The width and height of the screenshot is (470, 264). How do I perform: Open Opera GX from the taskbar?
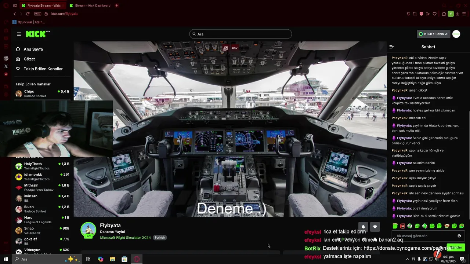pos(137,259)
